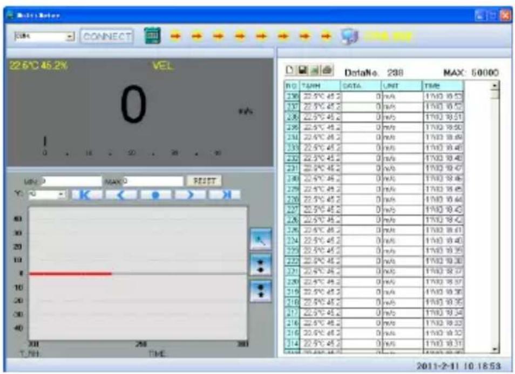Click the CONNECT button
The image size is (515, 374).
[107, 37]
